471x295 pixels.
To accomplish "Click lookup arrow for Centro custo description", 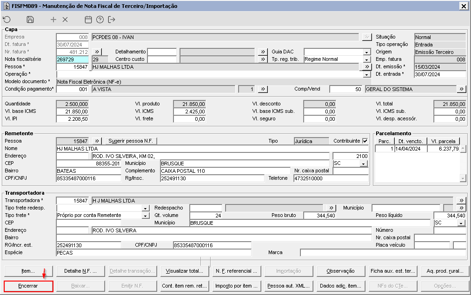I will coord(263,59).
